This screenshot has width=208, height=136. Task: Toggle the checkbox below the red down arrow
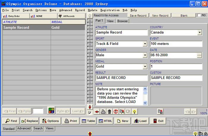point(90,112)
